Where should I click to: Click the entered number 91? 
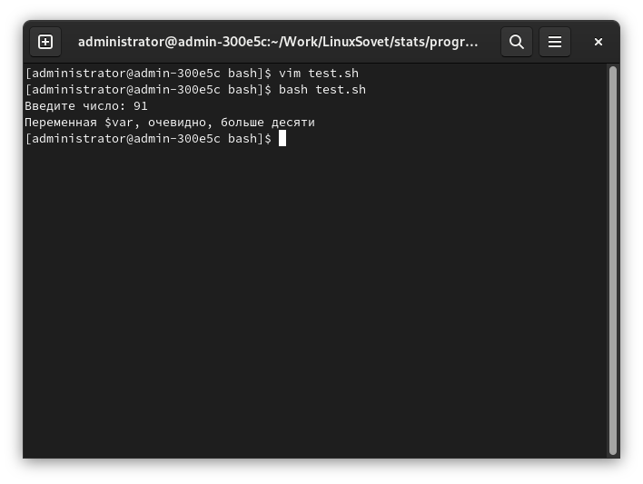point(141,105)
